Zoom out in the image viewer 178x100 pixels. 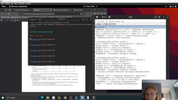tap(97, 17)
